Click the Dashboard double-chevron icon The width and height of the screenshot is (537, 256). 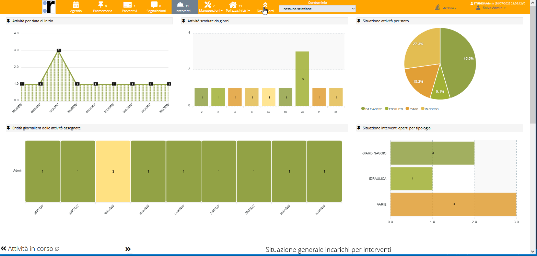(265, 5)
